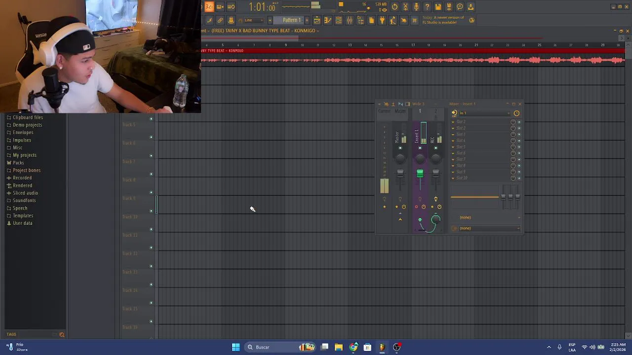Click bar 17 on the playlist timeline ruler
The width and height of the screenshot is (632, 355).
click(x=413, y=45)
